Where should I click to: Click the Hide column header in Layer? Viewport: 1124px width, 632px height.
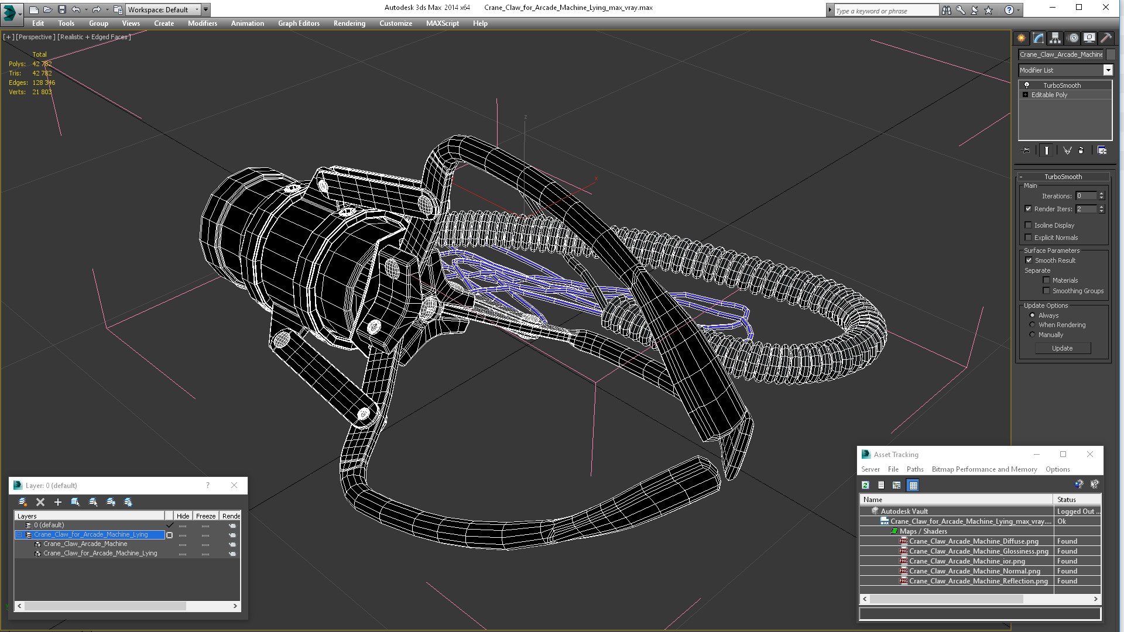183,516
